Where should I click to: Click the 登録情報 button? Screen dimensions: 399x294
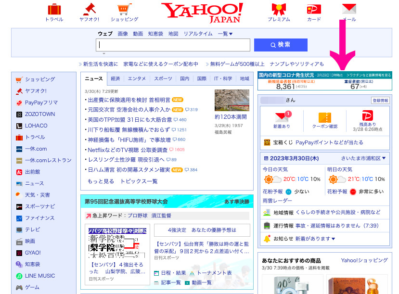point(380,101)
